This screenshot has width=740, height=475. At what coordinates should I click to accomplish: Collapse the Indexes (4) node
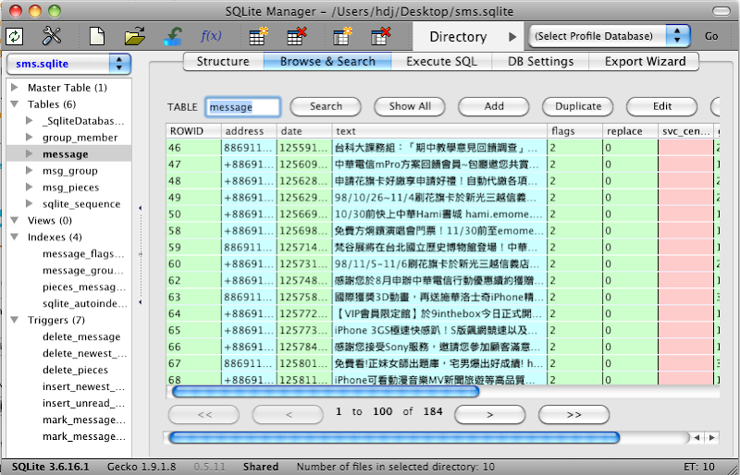coord(15,237)
